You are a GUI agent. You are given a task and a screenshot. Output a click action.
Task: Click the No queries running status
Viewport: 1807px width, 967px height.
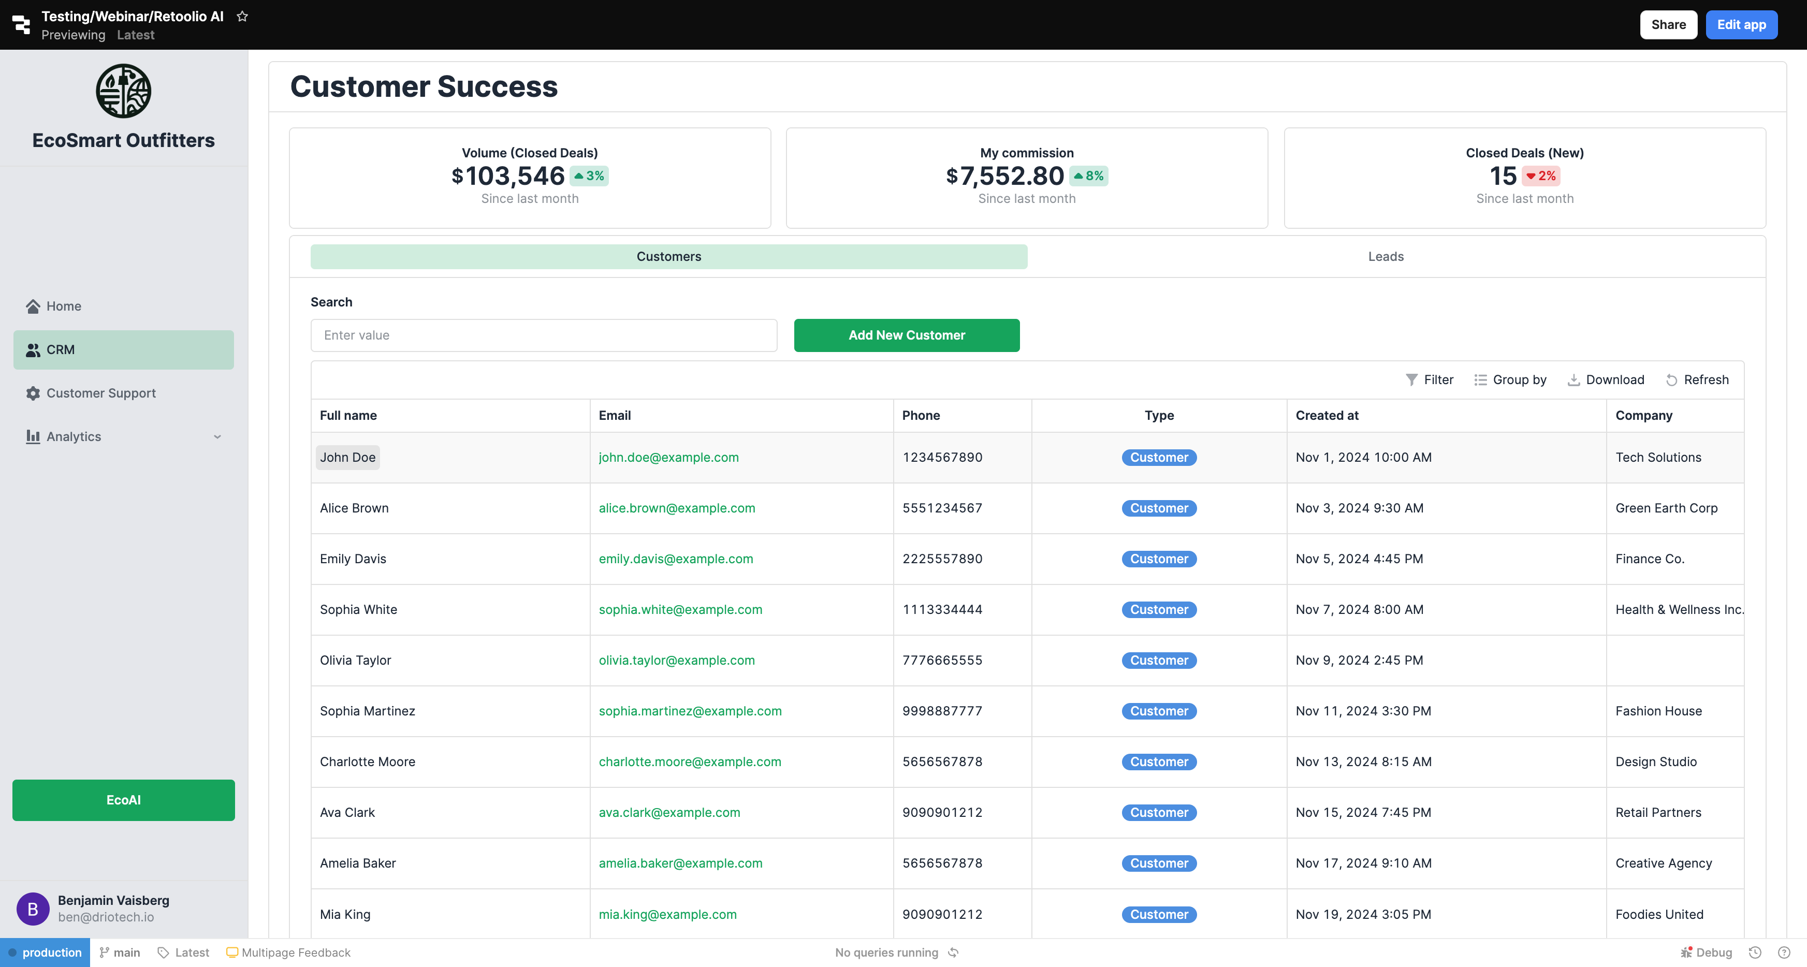click(886, 953)
